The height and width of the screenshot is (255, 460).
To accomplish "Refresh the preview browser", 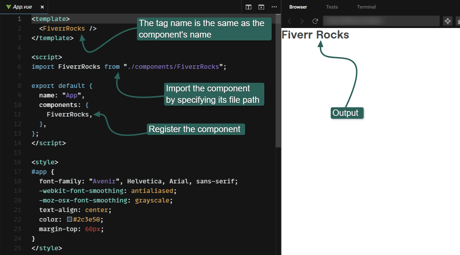I will 315,21.
